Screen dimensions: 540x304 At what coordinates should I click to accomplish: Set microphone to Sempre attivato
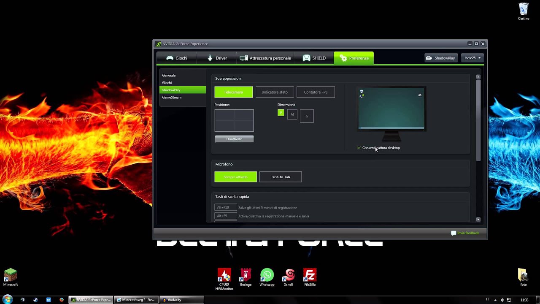[235, 177]
